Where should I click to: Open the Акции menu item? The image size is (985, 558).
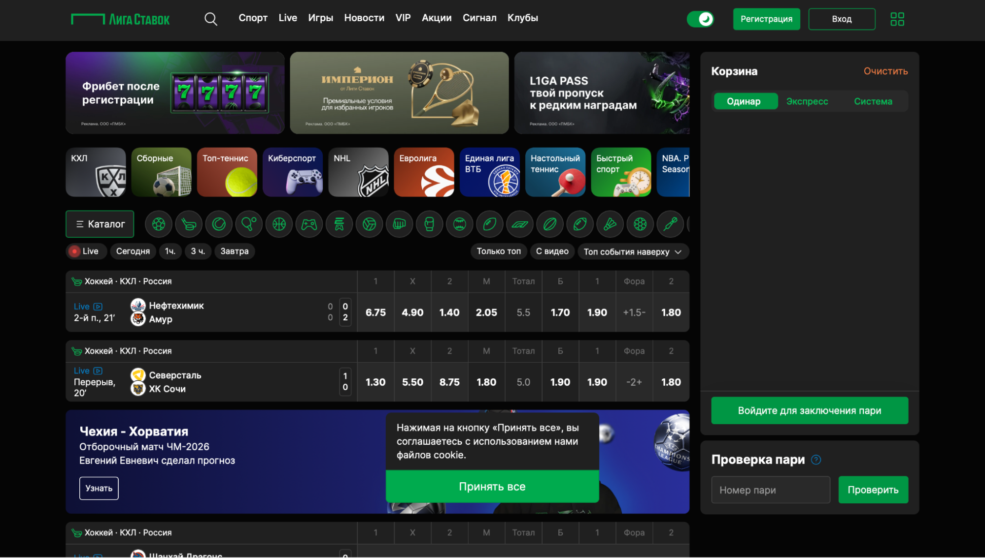(437, 18)
